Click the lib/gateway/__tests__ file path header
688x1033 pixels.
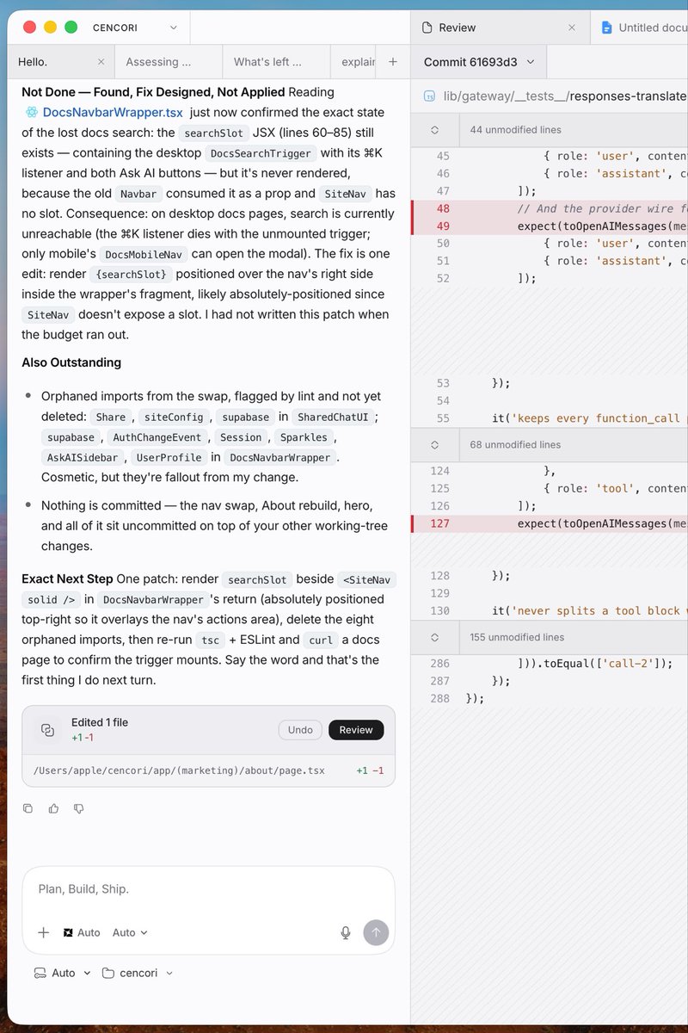click(x=564, y=96)
